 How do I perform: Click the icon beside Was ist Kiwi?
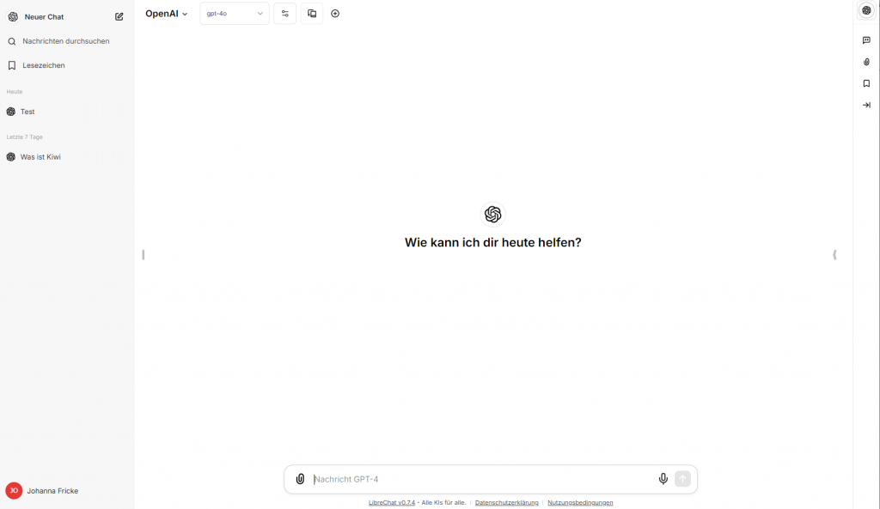[10, 157]
